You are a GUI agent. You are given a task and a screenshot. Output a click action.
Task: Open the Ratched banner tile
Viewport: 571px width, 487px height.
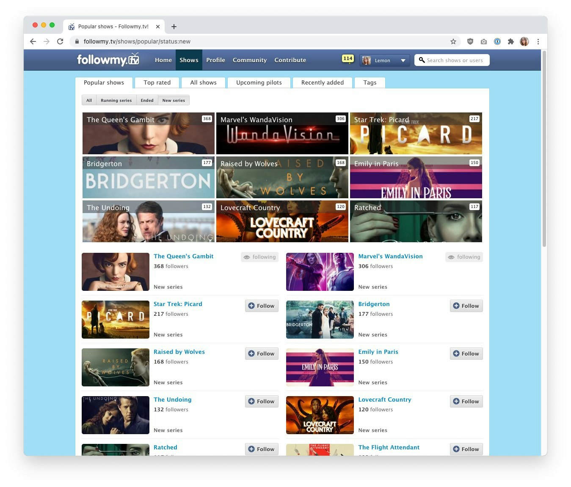point(416,221)
